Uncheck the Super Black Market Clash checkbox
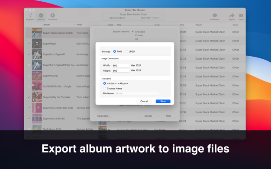This screenshot has height=169, width=271. pos(29,33)
